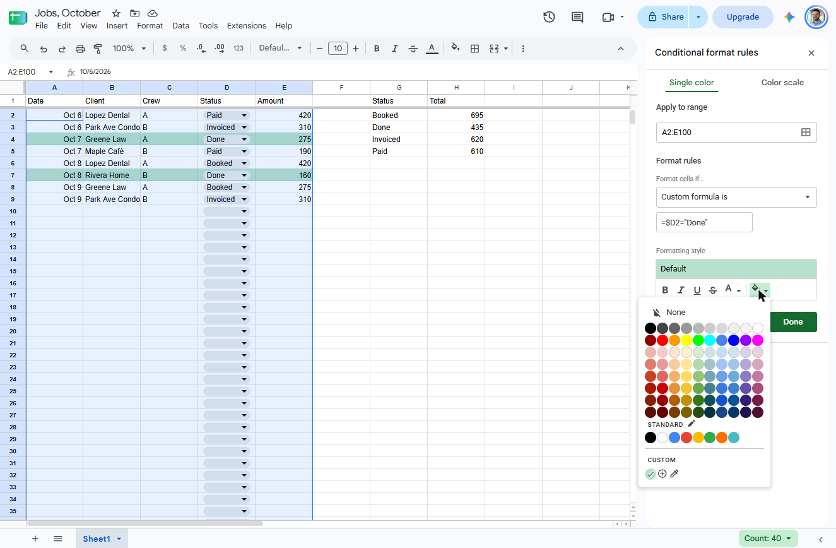Expand the 'Custom formula is' condition dropdown
Screen dimensions: 836x548
tap(736, 197)
